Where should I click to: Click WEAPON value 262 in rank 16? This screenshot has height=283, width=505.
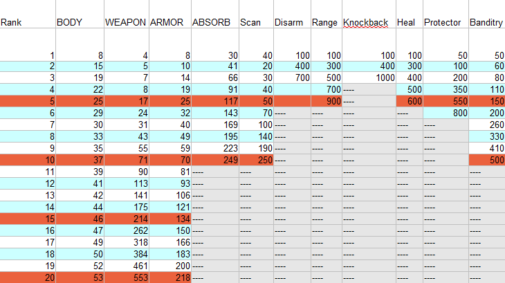(x=125, y=230)
